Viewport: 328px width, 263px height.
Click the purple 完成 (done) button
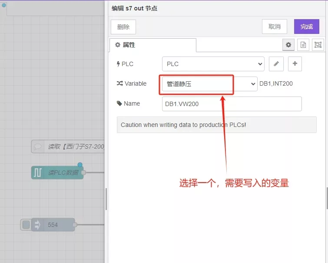tap(306, 27)
